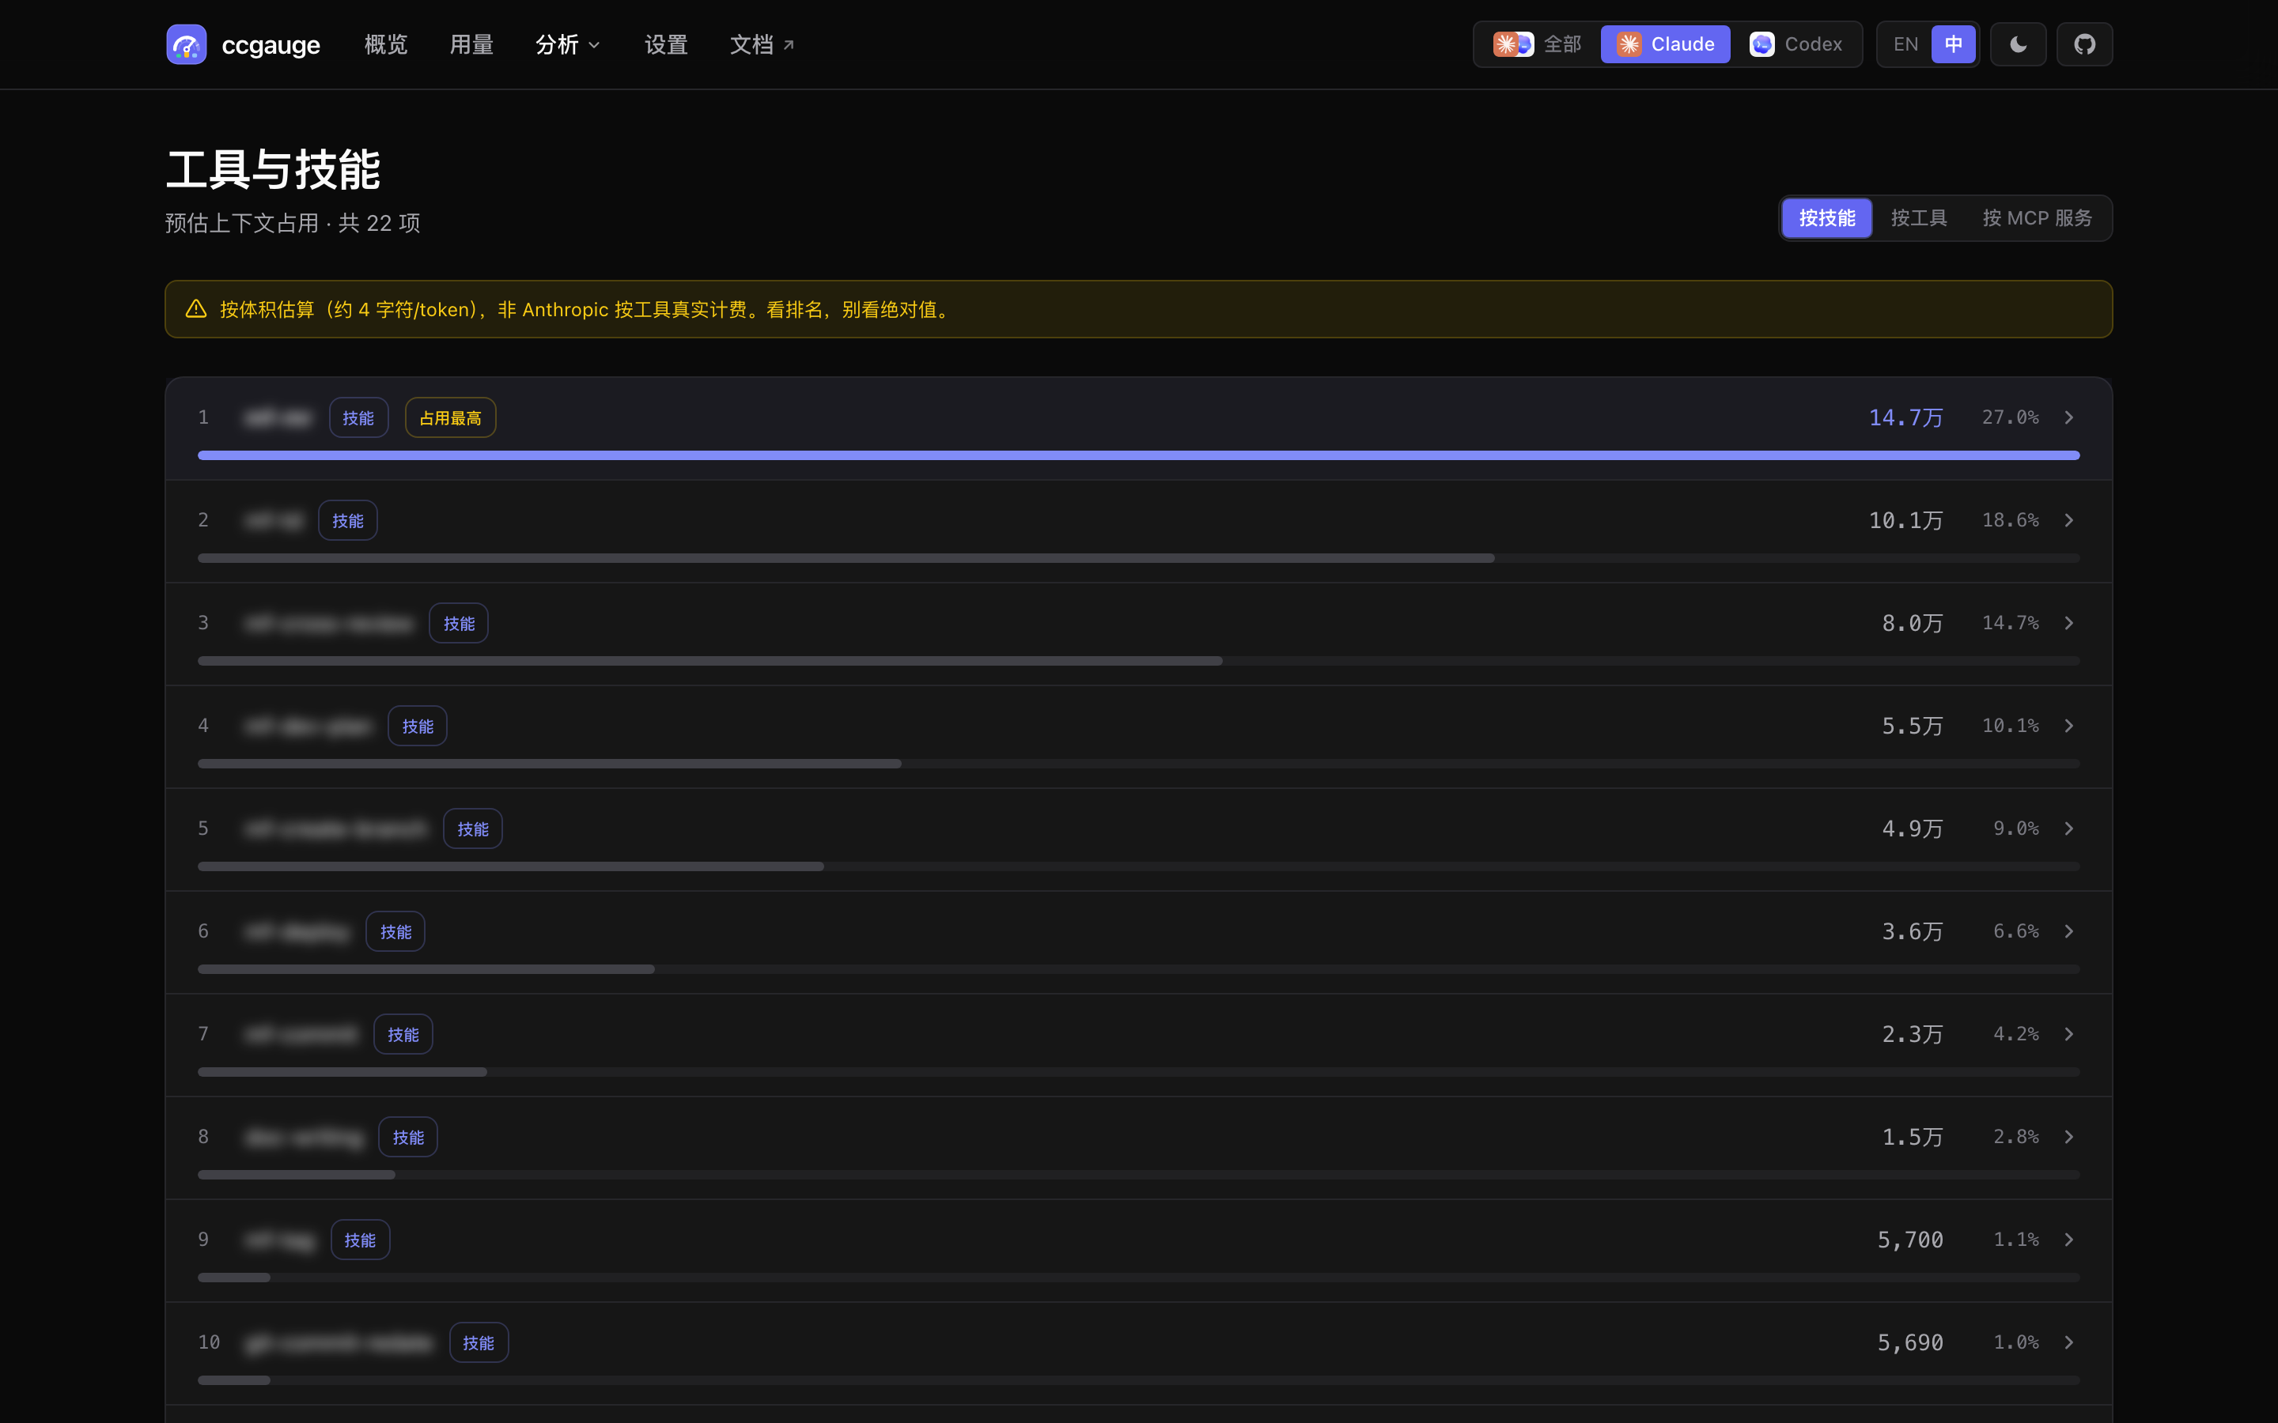Toggle dark mode moon icon
The height and width of the screenshot is (1423, 2278).
(2019, 44)
